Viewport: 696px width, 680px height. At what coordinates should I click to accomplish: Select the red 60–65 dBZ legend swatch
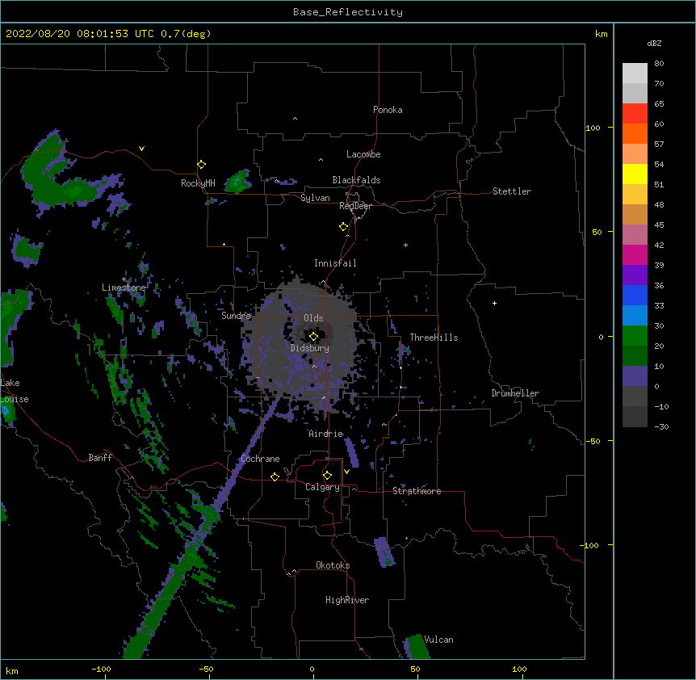(635, 114)
